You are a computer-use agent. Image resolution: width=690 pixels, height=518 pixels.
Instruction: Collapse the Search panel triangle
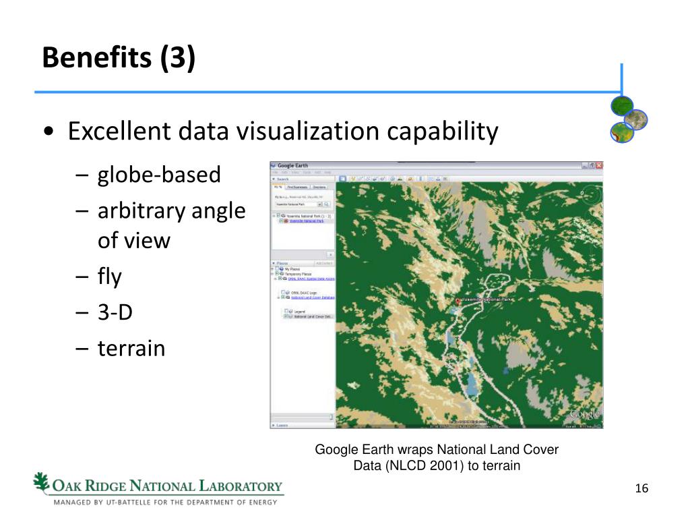click(x=274, y=179)
